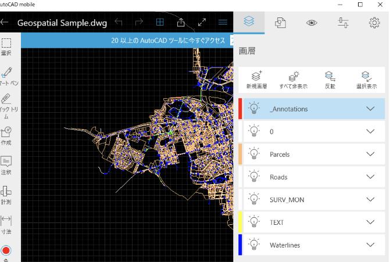Expand the Roads layer chevron

click(370, 177)
